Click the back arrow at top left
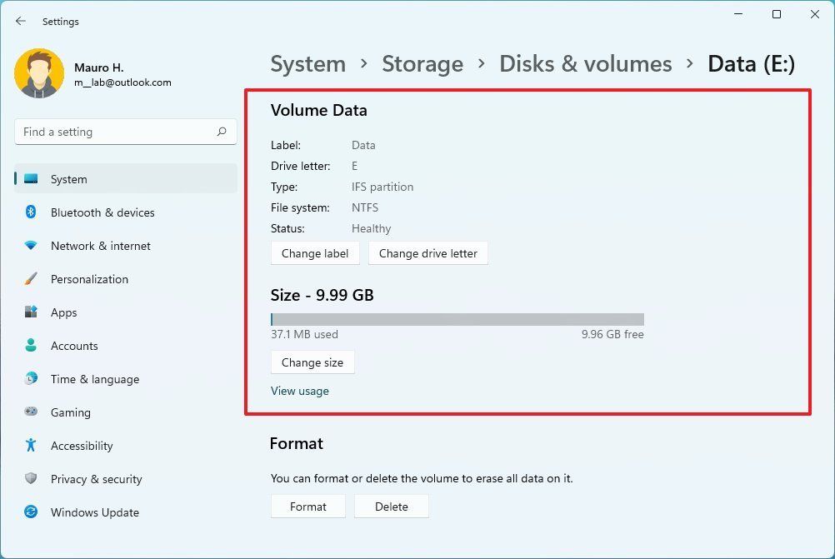Image resolution: width=835 pixels, height=559 pixels. [20, 22]
